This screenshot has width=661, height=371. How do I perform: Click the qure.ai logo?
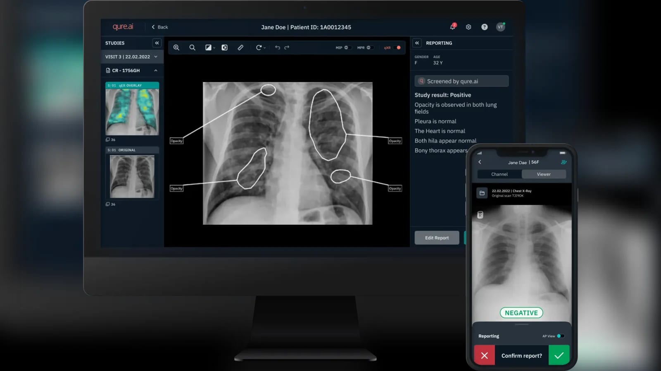pyautogui.click(x=123, y=27)
